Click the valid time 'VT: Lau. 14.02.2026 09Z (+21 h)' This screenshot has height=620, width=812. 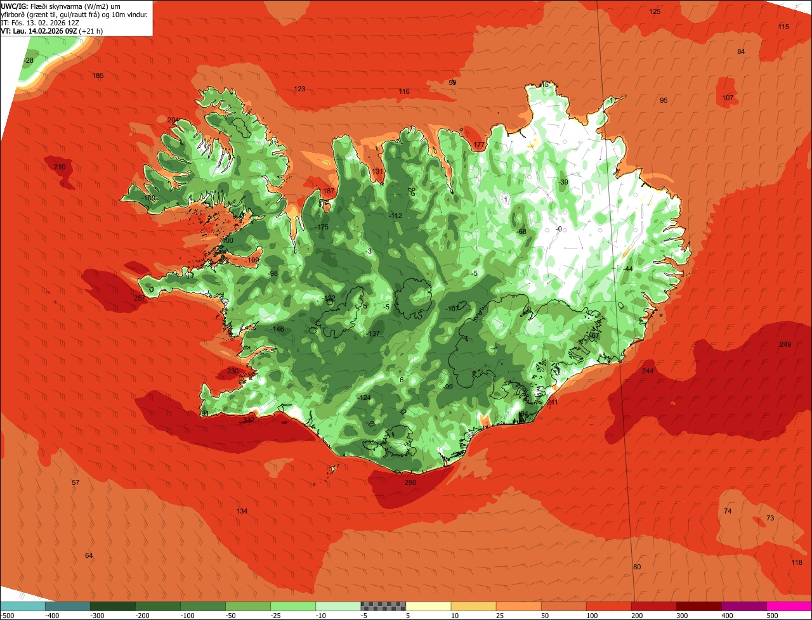(x=52, y=30)
